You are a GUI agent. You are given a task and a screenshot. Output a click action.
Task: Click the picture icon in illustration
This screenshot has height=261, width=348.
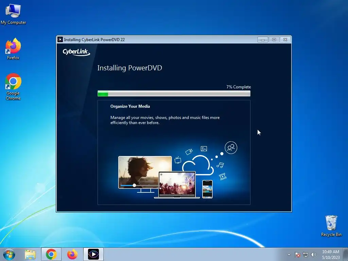click(x=204, y=149)
